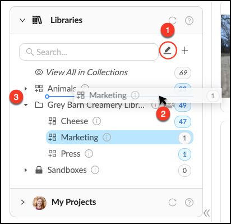Screen dimensions: 231x224
Task: Select the Animals collection
Action: [x=62, y=88]
